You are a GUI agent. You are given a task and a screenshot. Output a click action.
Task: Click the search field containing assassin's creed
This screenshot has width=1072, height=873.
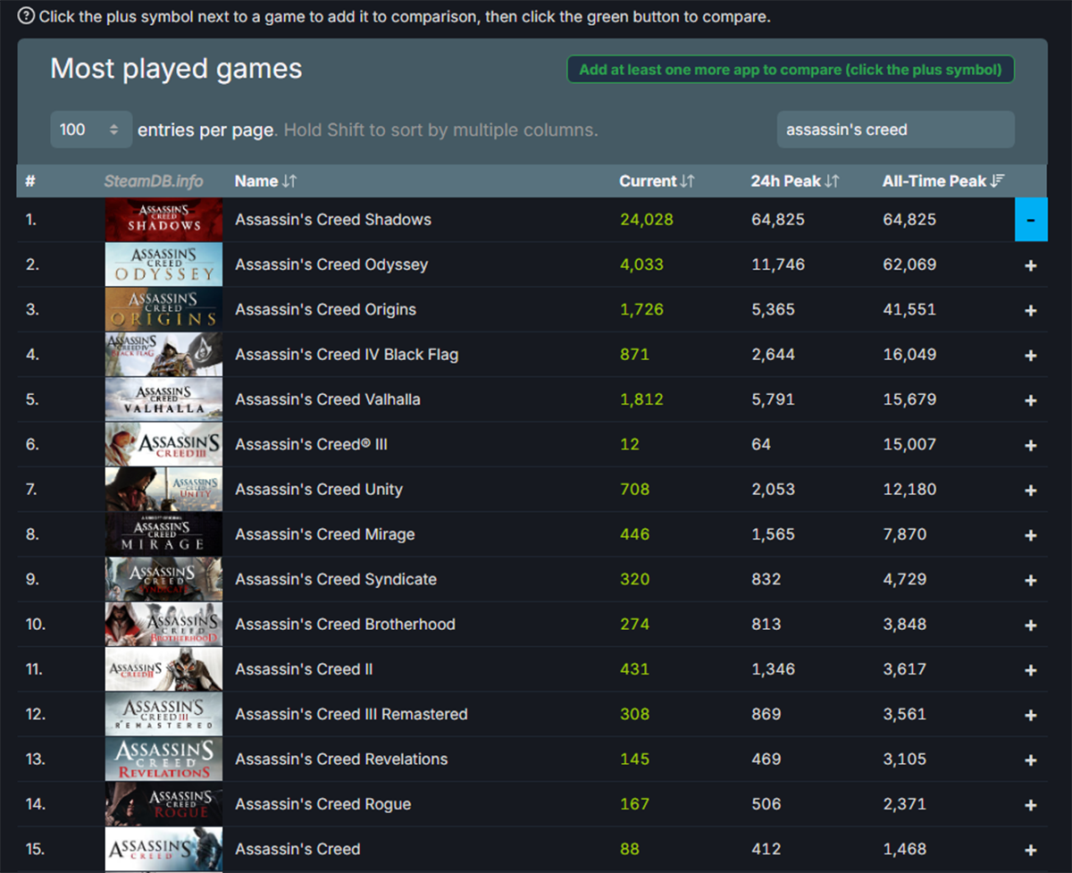click(895, 130)
